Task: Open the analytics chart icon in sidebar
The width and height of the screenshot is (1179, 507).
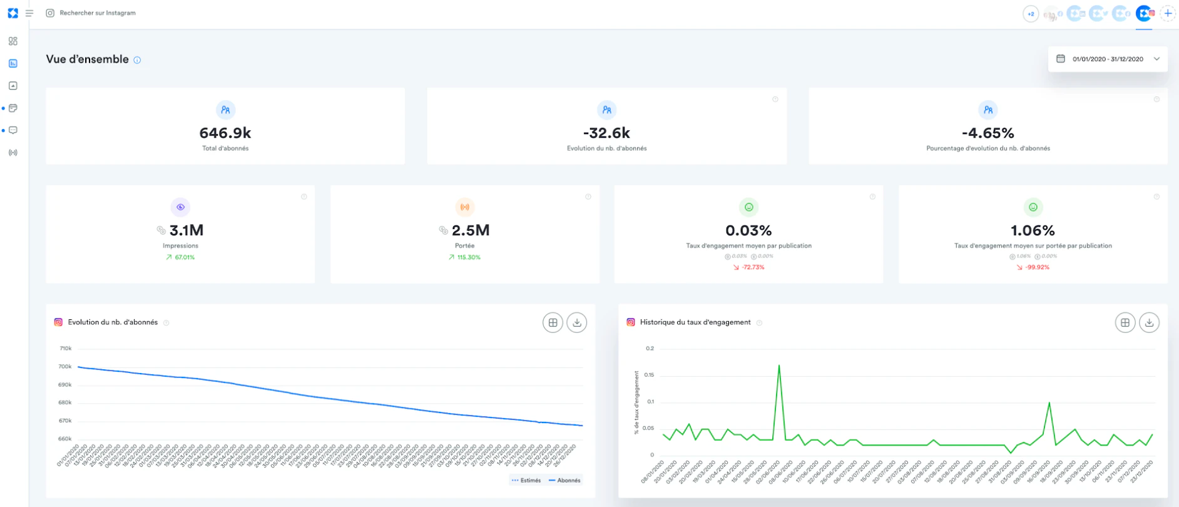Action: (x=13, y=63)
